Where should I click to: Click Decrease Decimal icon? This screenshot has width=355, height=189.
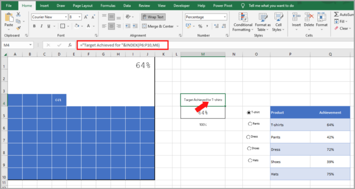pyautogui.click(x=224, y=26)
